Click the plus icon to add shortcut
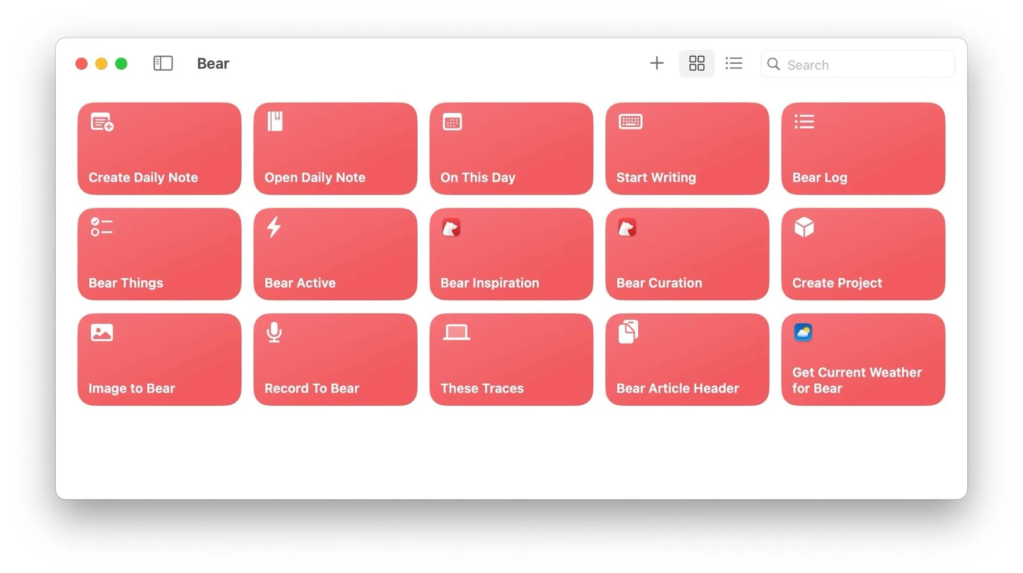This screenshot has width=1023, height=573. click(656, 63)
